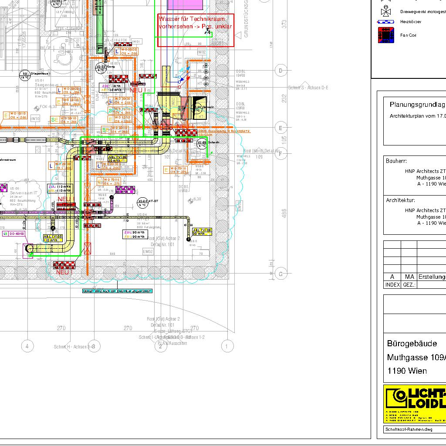
Task: Select yellow tag 'ABL TV100 90 m³/h'
Action: tap(202, 232)
